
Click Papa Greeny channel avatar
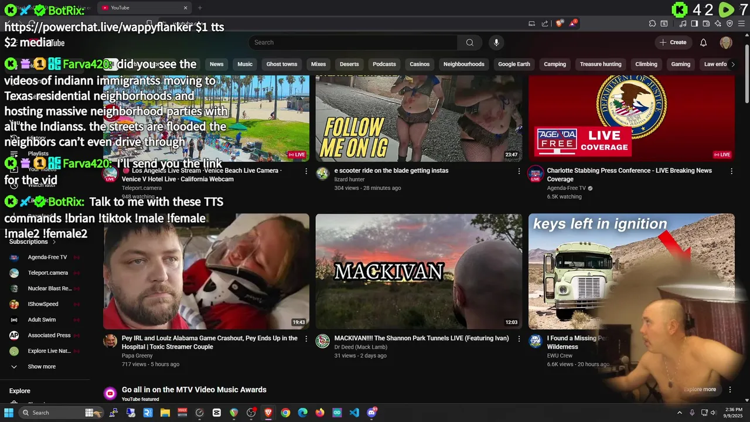[110, 341]
